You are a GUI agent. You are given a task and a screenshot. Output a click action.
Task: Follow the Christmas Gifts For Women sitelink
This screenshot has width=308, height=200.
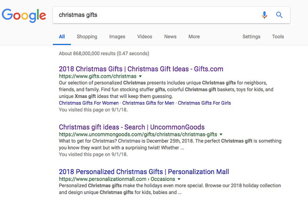pos(89,103)
